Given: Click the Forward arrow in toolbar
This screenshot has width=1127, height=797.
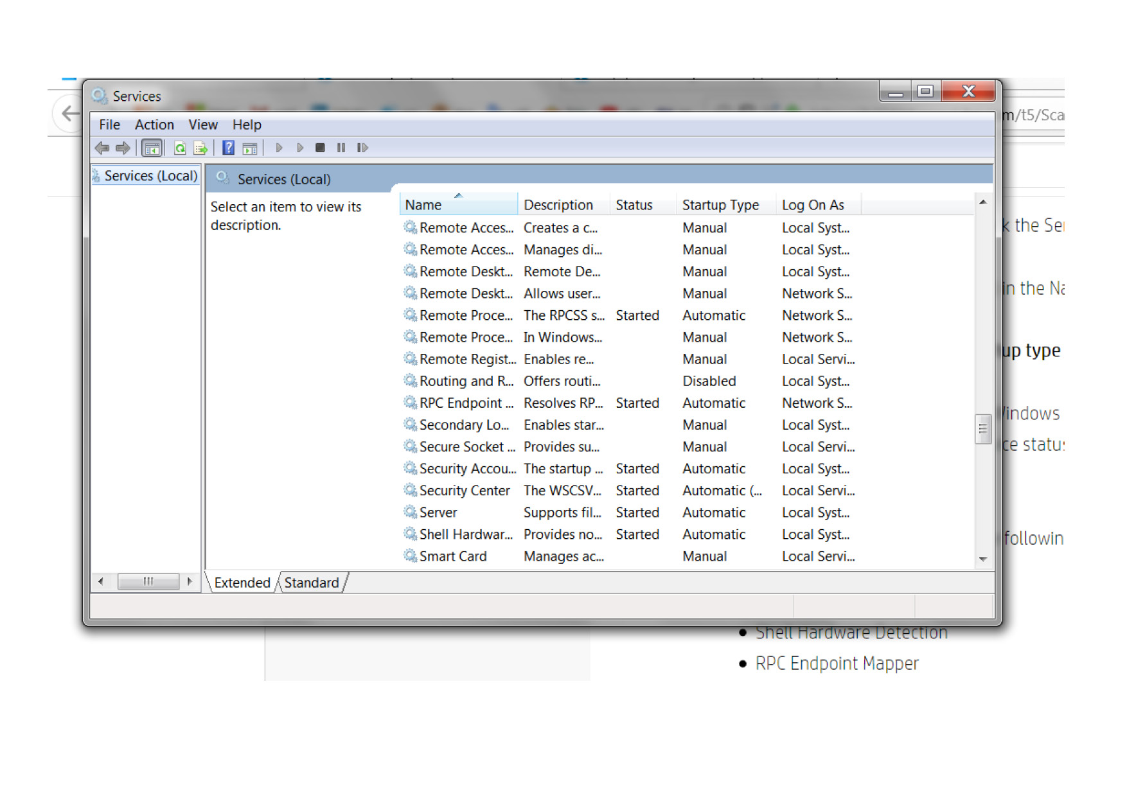Looking at the screenshot, I should pyautogui.click(x=123, y=148).
